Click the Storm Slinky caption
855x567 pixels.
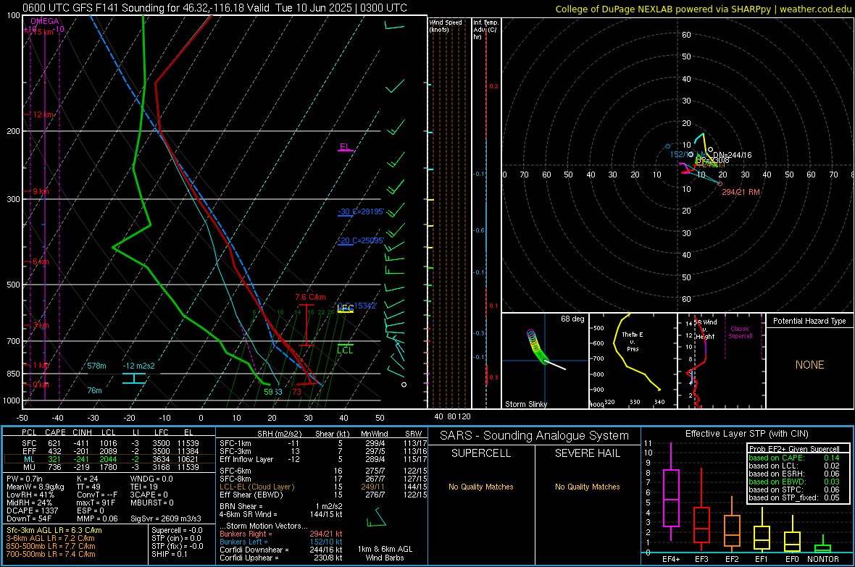tap(525, 404)
